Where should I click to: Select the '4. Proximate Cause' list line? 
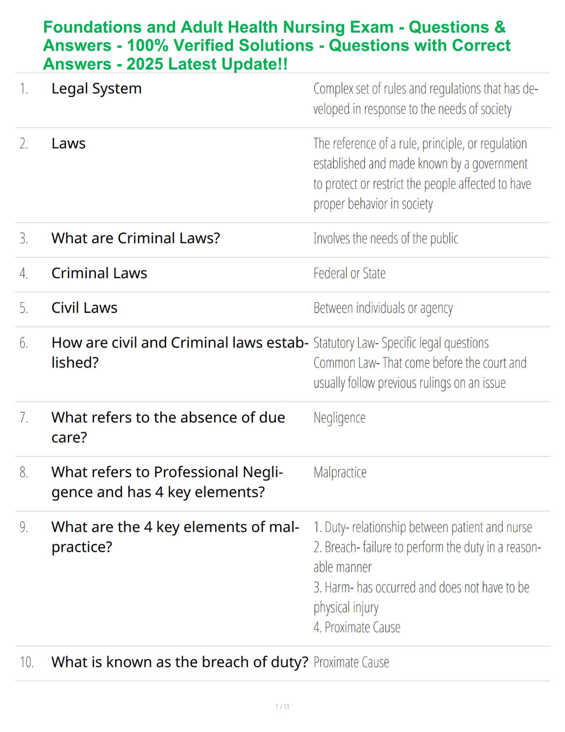pos(357,627)
